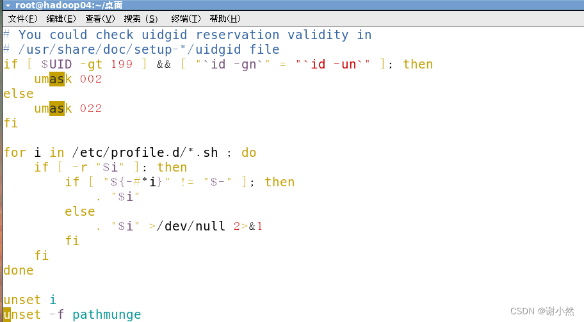The height and width of the screenshot is (322, 584).
Task: Open the 编辑(E) menu
Action: [x=61, y=19]
